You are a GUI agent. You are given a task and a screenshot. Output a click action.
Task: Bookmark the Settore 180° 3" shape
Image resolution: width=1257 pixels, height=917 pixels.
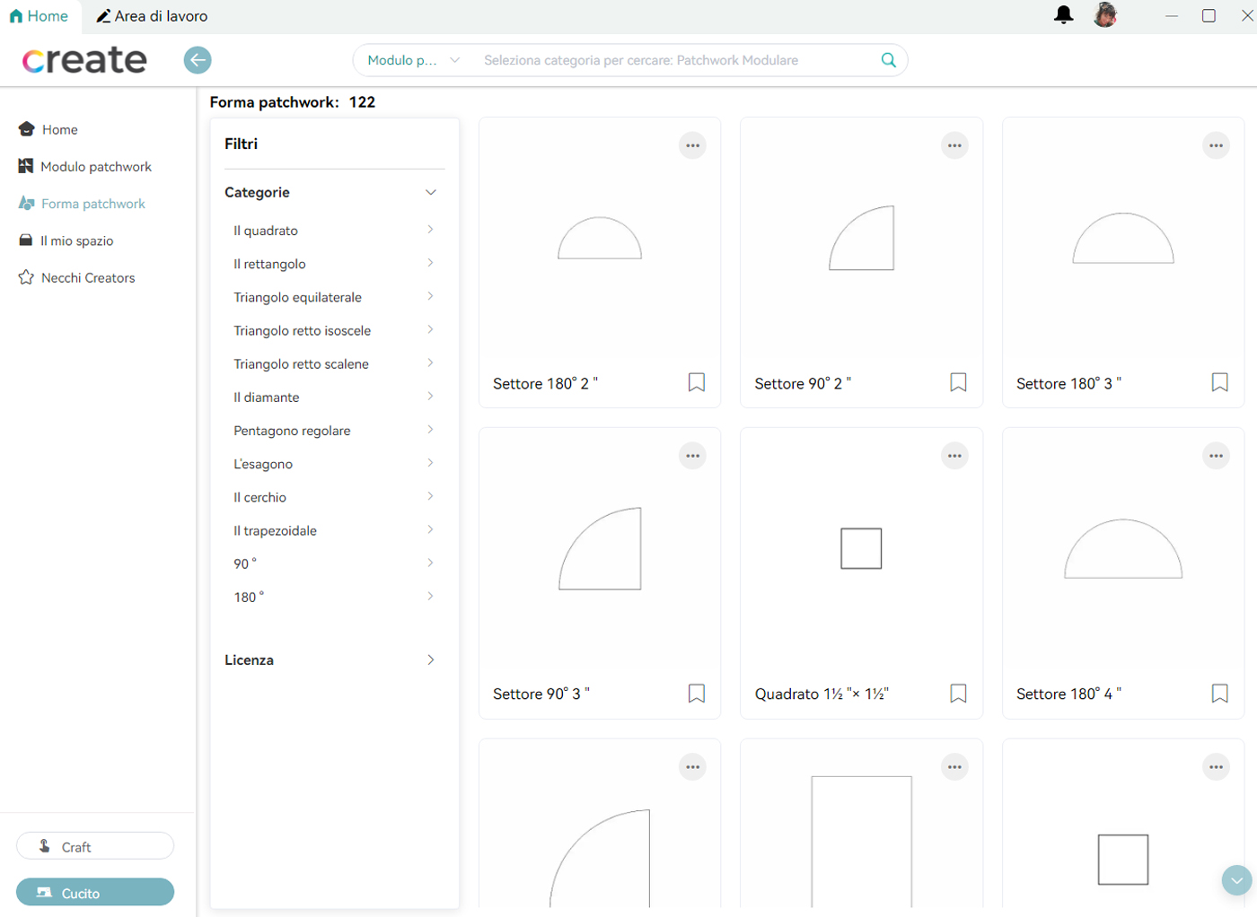click(1219, 383)
